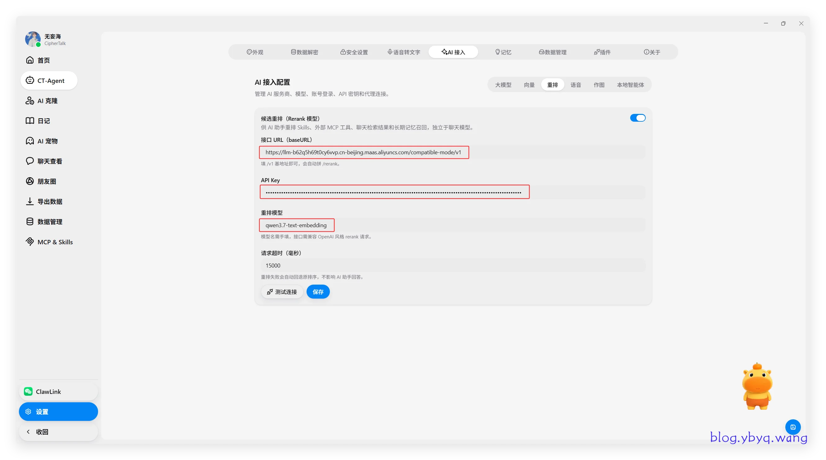Click the user avatar 无妄海

point(33,39)
